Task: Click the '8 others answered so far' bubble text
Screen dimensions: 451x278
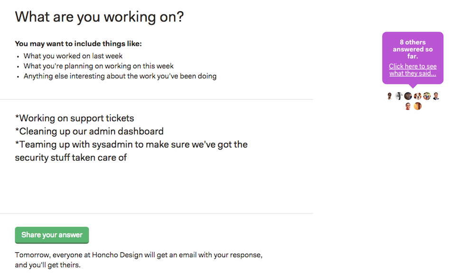Action: 413,49
